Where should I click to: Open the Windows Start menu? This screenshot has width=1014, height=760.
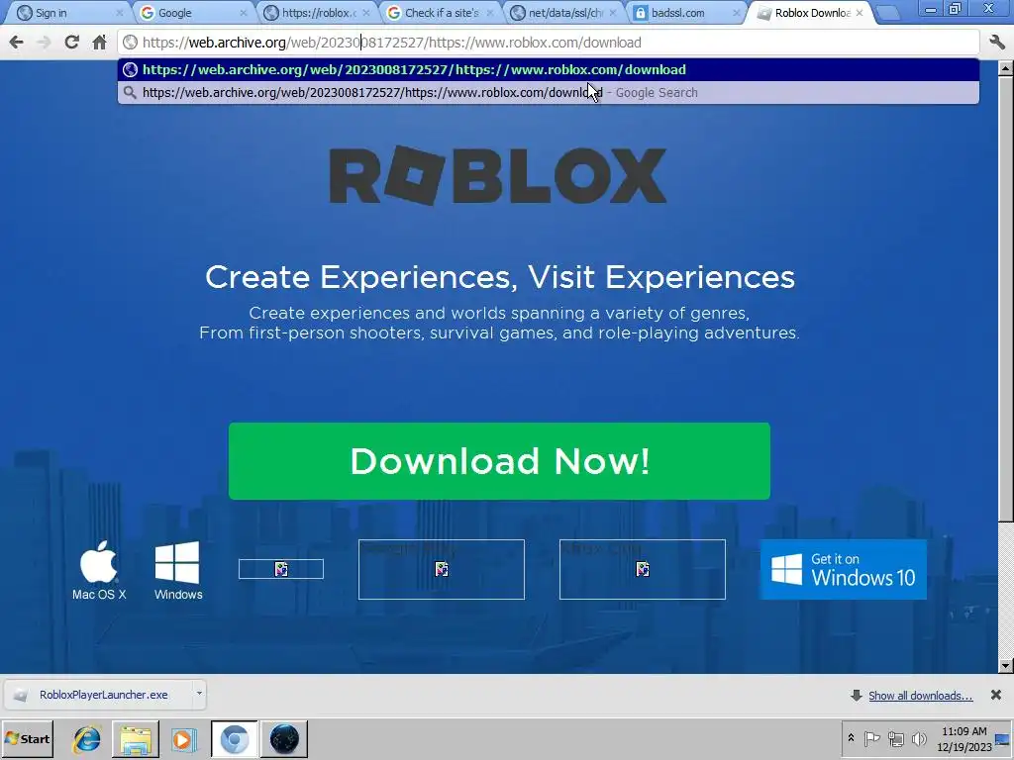click(27, 738)
